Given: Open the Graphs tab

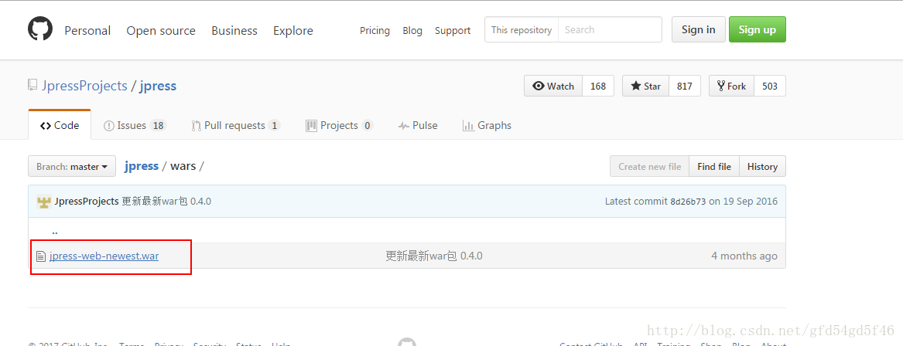Looking at the screenshot, I should (487, 125).
